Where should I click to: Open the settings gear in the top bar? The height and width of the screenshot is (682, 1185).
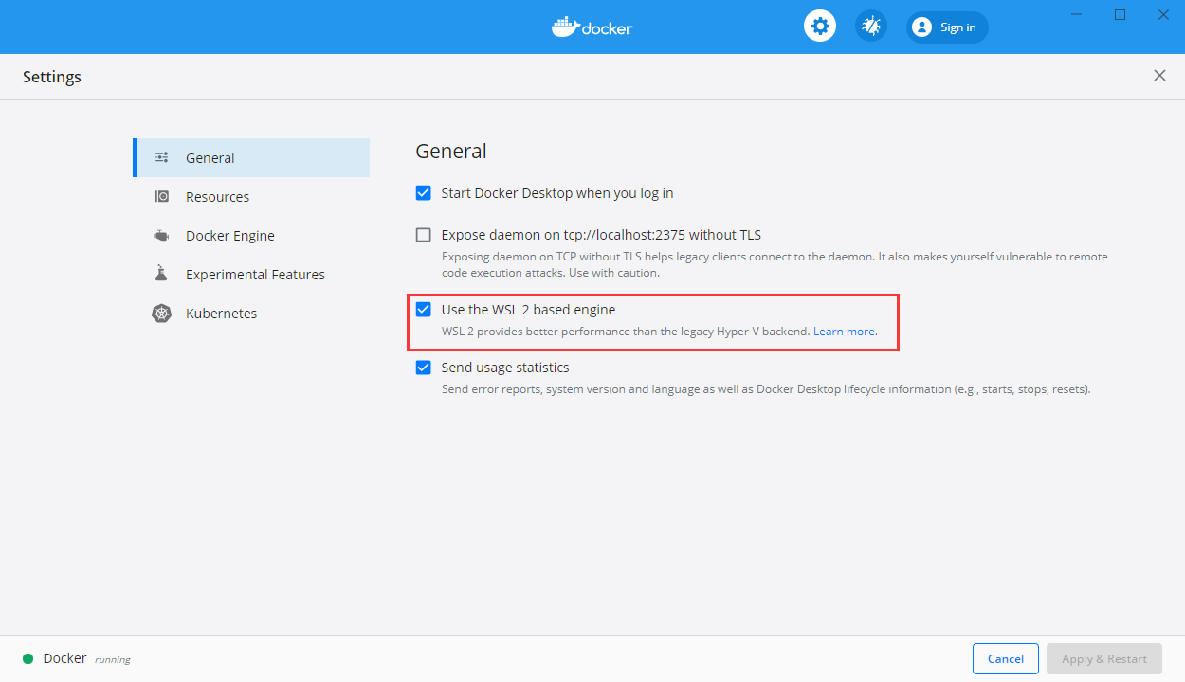819,26
